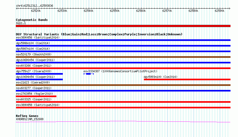The height and width of the screenshot is (137, 238).
Task: Click the DGV Structural Variants track title
Action: pos(99,34)
